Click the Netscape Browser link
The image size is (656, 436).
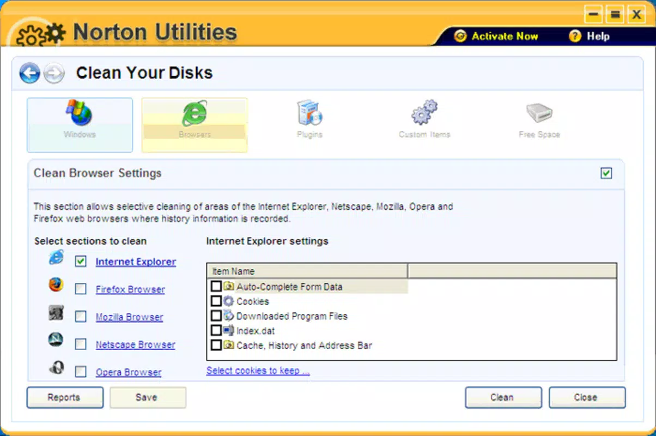(136, 344)
